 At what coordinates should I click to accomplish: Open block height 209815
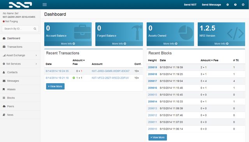point(153,95)
